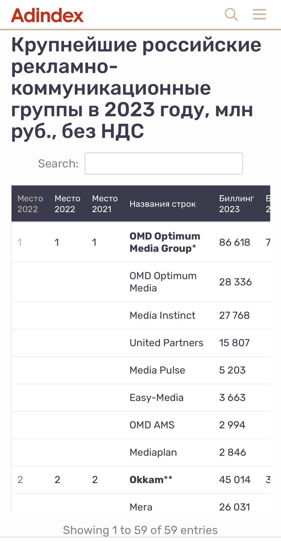281x541 pixels.
Task: Click the Mediaplan agency name
Action: coord(153,453)
